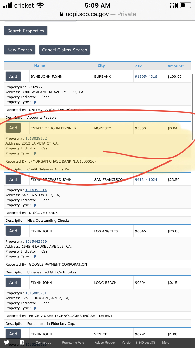The width and height of the screenshot is (195, 348).
Task: Click the version 1.3-849-cecc8f3 footer text
Action: coord(139,343)
